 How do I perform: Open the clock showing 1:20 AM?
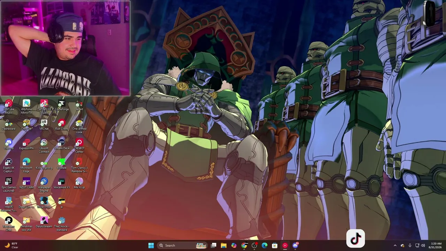tap(436, 245)
